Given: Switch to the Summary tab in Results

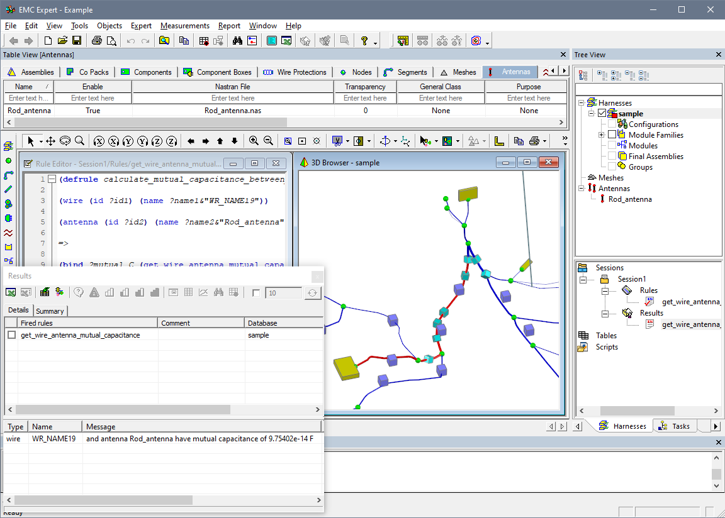Looking at the screenshot, I should (x=50, y=311).
